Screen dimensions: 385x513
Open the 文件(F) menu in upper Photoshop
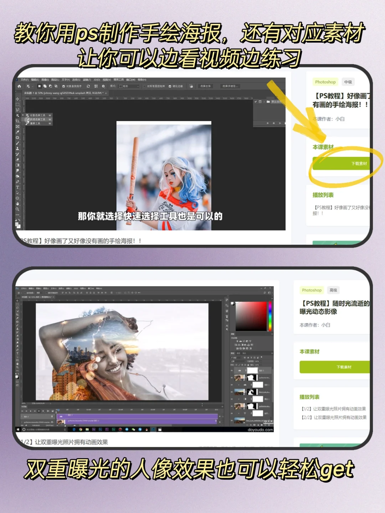click(25, 80)
